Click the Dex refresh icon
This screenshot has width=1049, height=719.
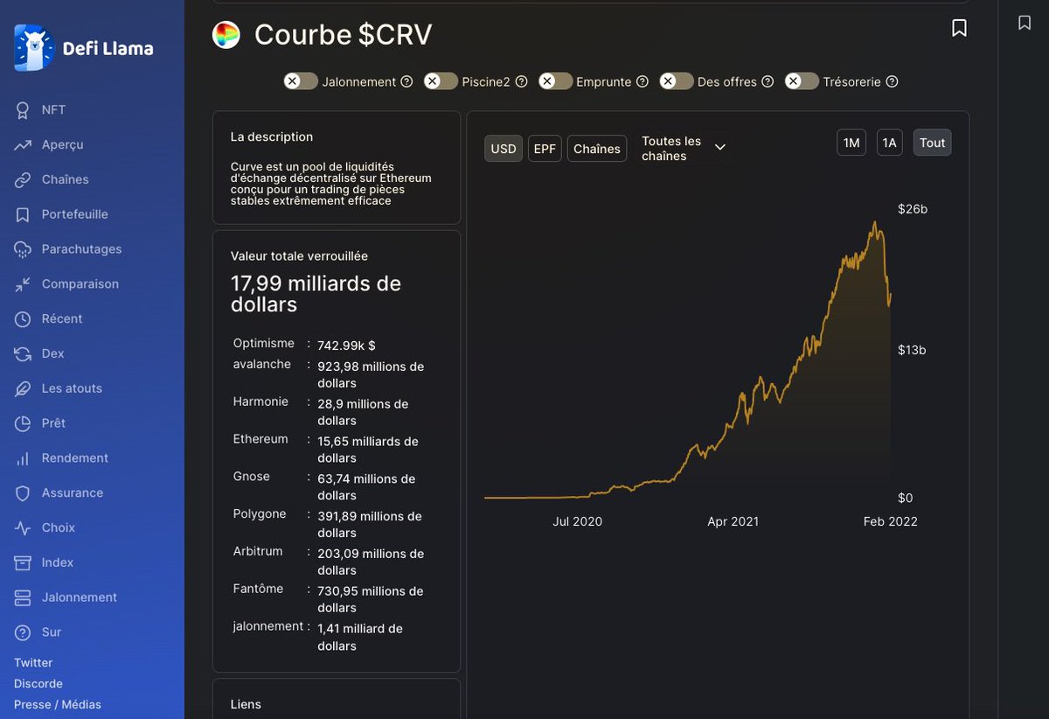(x=23, y=354)
